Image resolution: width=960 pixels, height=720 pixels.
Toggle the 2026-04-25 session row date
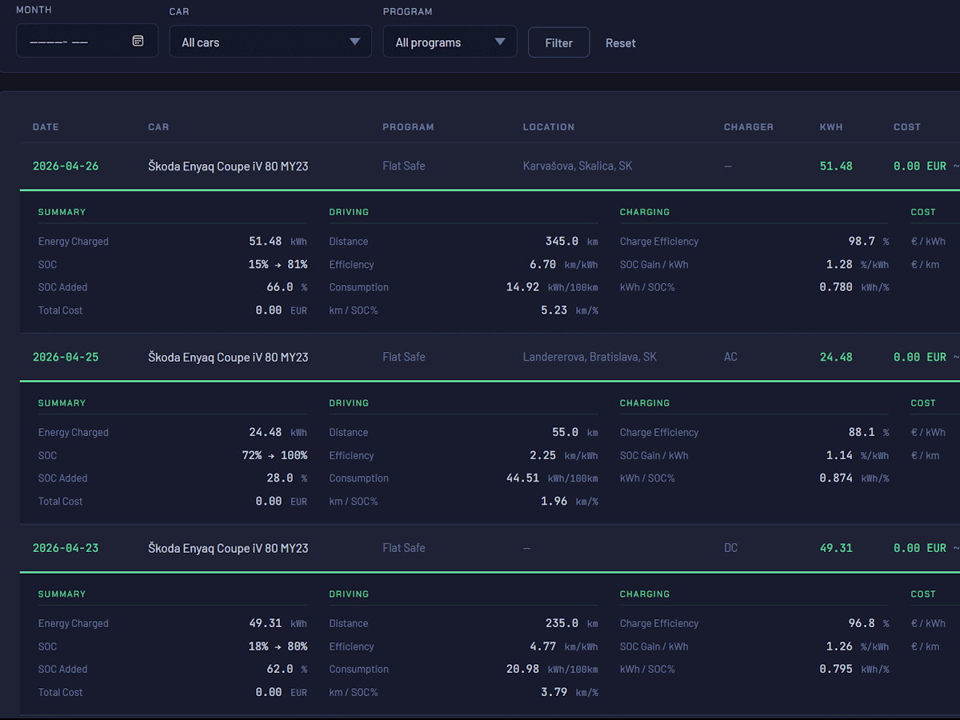click(x=66, y=358)
